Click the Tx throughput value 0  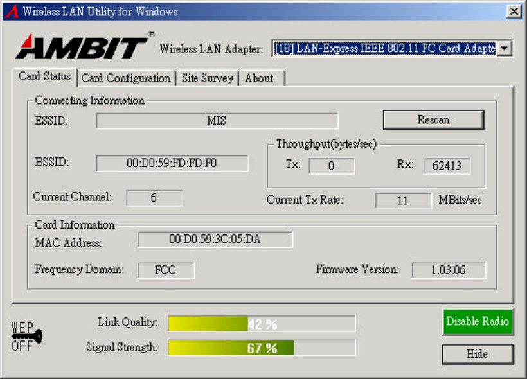[x=332, y=166]
